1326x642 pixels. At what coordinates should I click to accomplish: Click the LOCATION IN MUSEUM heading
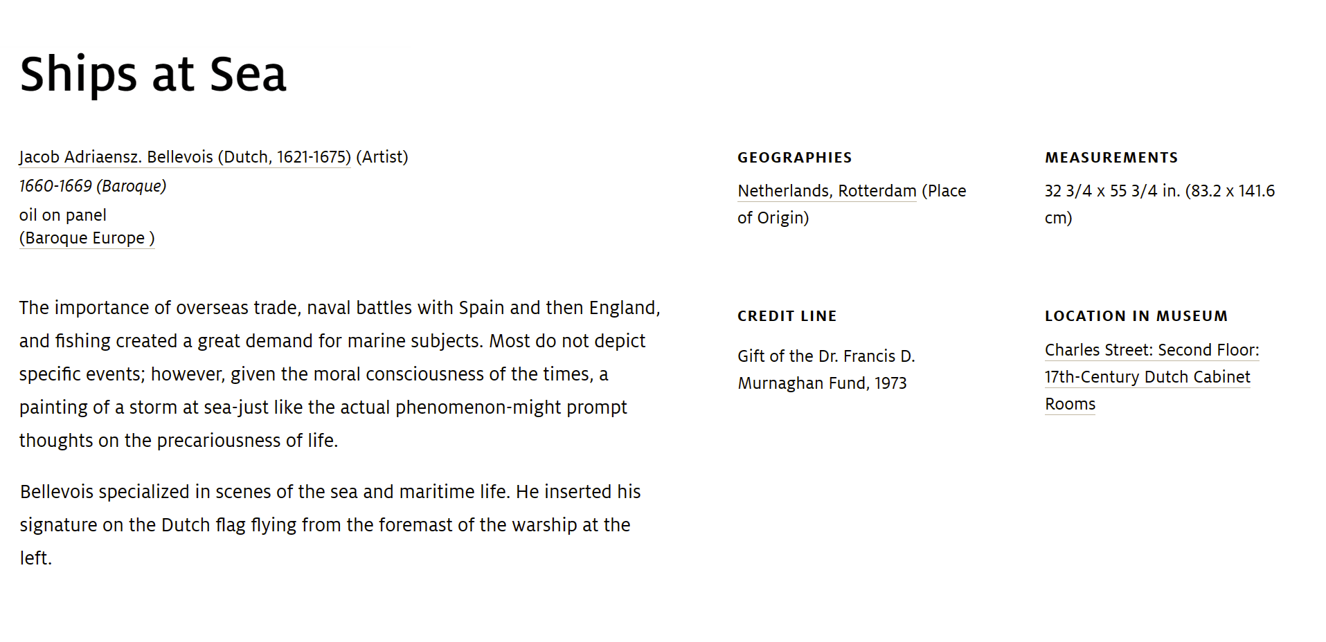pyautogui.click(x=1136, y=316)
